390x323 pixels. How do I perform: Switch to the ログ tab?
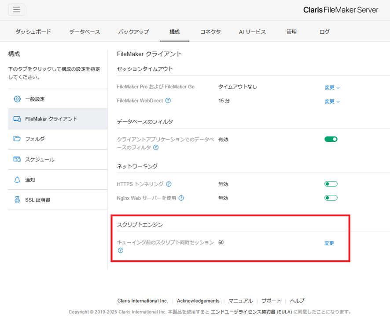pos(324,32)
